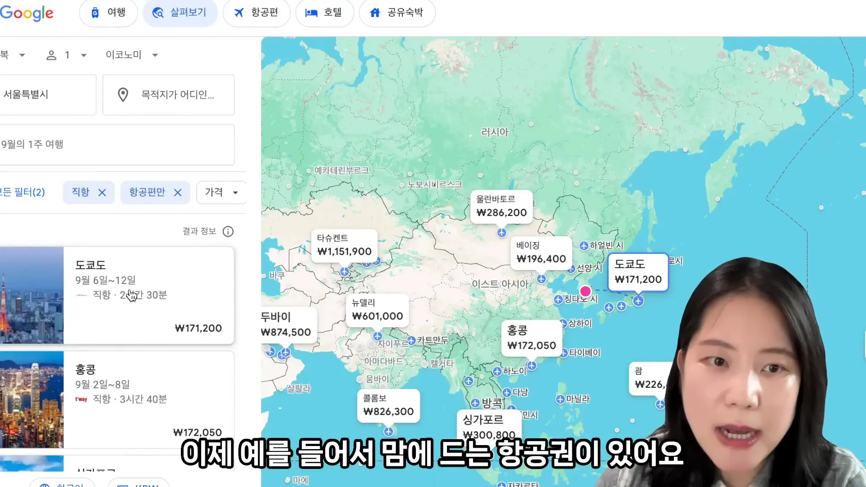Viewport: 866px width, 487px height.
Task: Click the 홍콩 ₩172,050 map label
Action: (531, 338)
